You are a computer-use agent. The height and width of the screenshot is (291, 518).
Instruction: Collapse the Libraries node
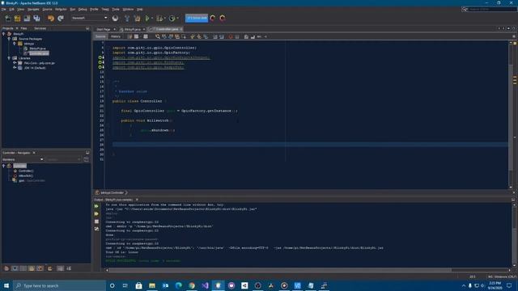[9, 58]
